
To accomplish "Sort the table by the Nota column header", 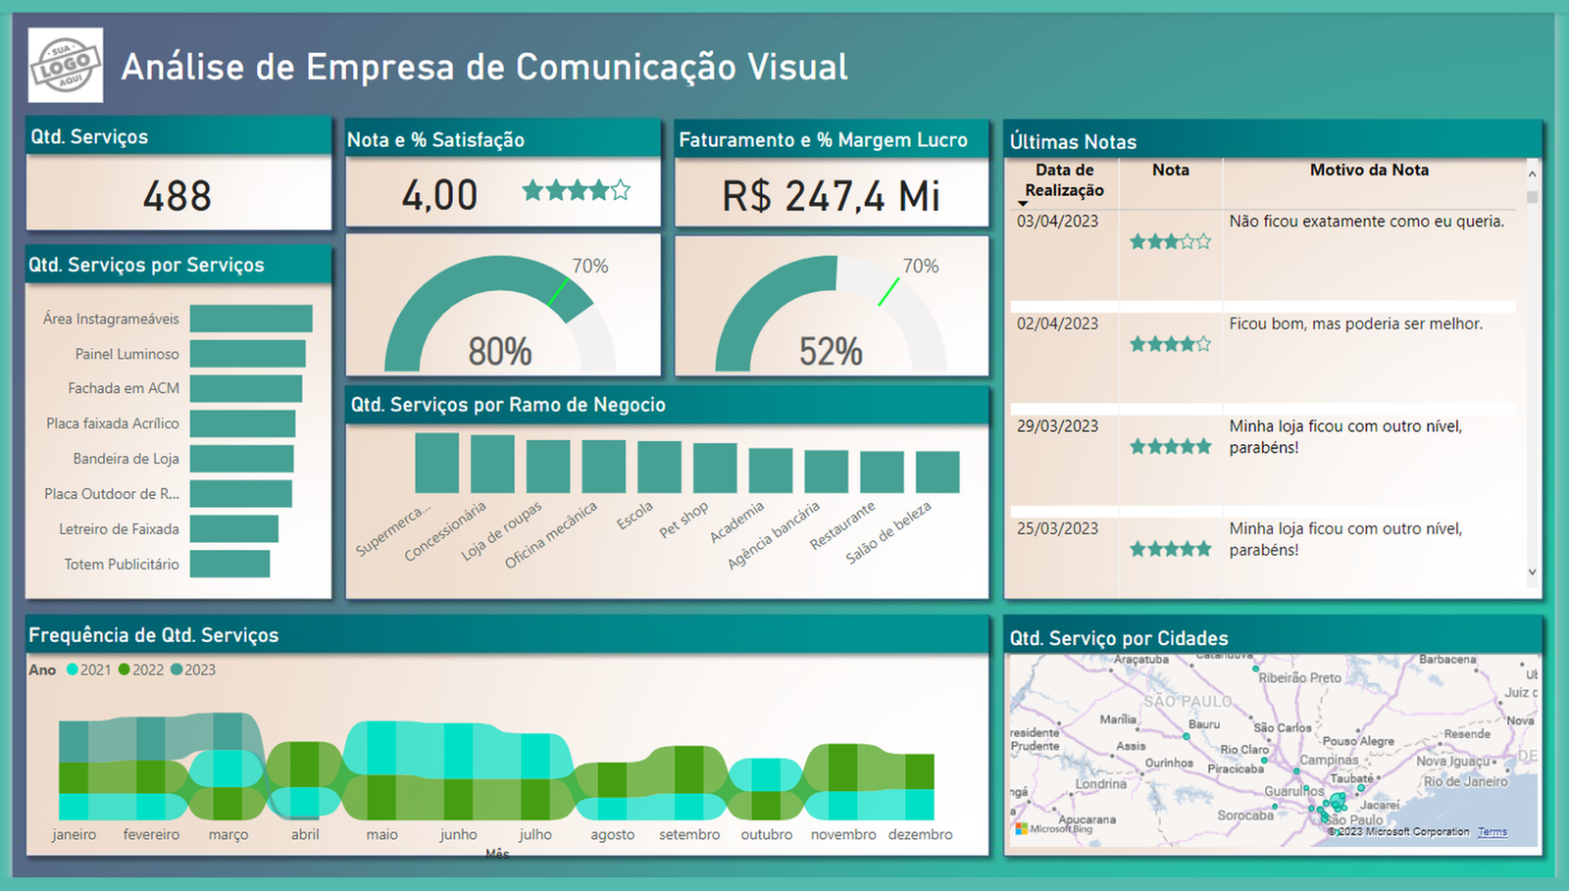I will point(1170,171).
